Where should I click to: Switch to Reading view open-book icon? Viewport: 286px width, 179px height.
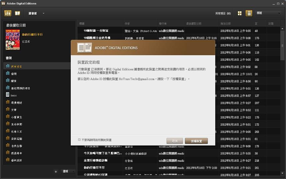pyautogui.click(x=17, y=13)
